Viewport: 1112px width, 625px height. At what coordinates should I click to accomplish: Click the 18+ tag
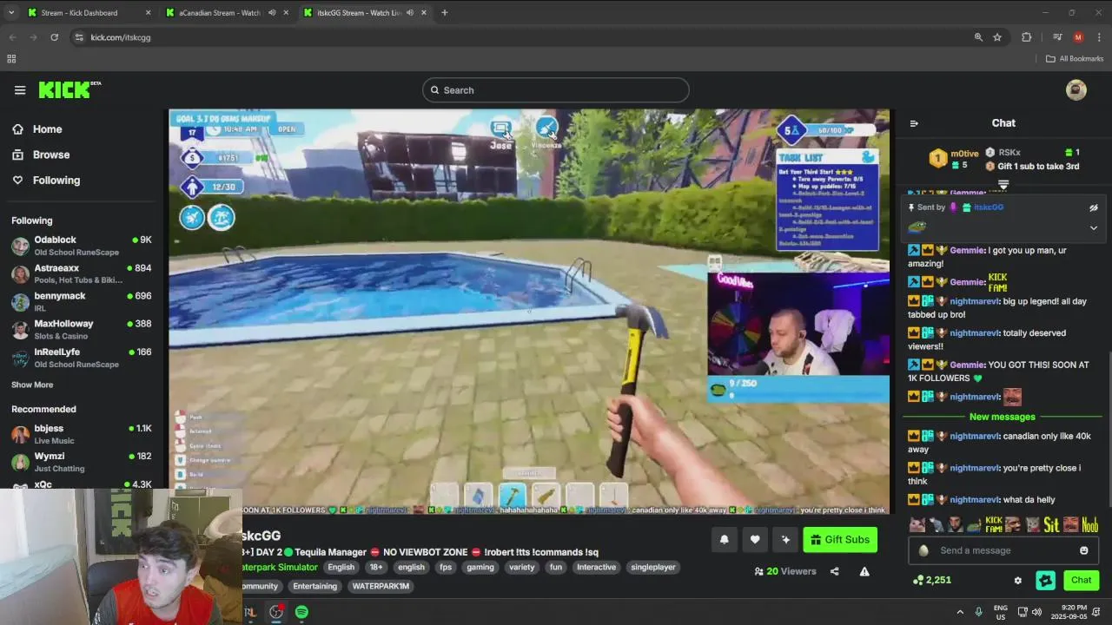pos(376,567)
